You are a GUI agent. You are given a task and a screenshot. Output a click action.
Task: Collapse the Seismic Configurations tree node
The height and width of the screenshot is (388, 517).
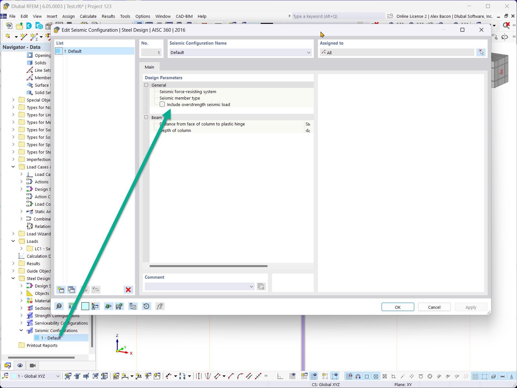pos(21,330)
